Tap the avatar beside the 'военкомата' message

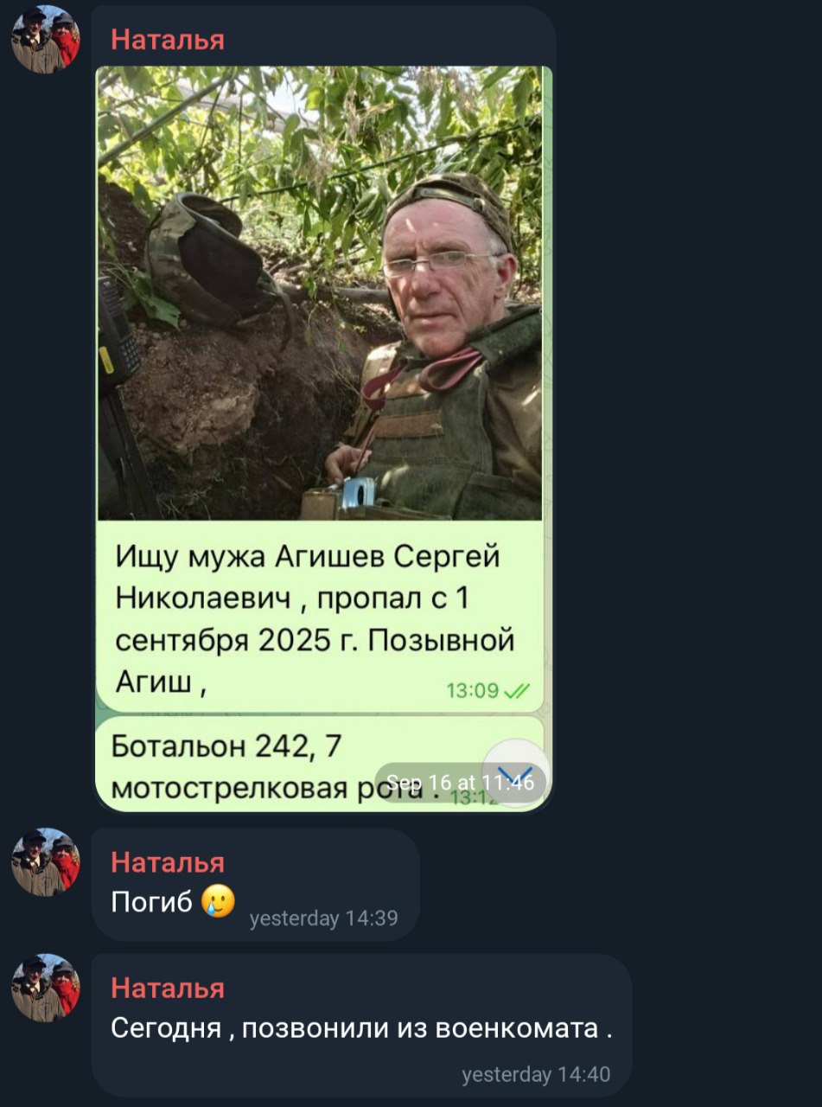pos(45,988)
